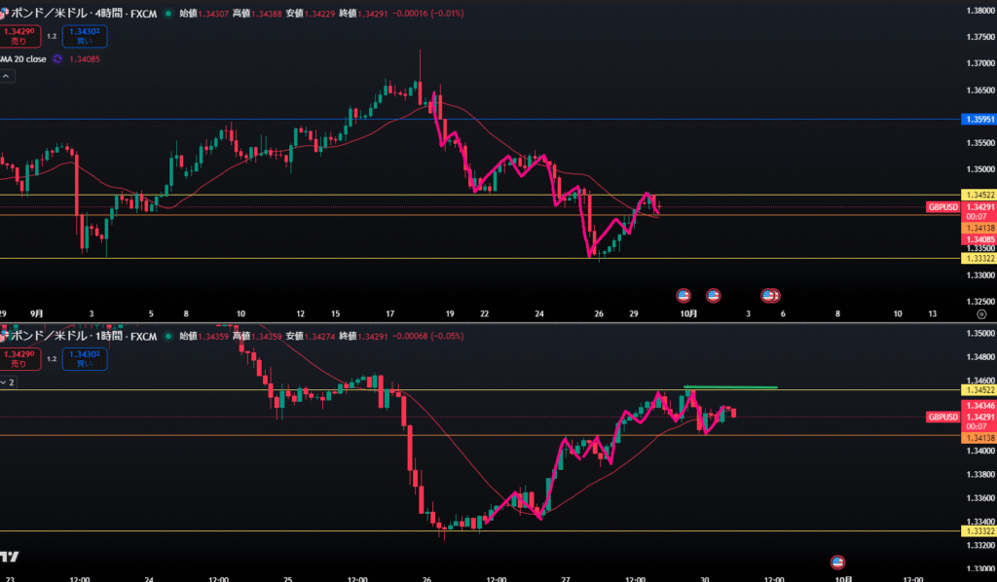The image size is (997, 582).
Task: Click the GBPUSD price label on top chart axis
Action: (942, 207)
